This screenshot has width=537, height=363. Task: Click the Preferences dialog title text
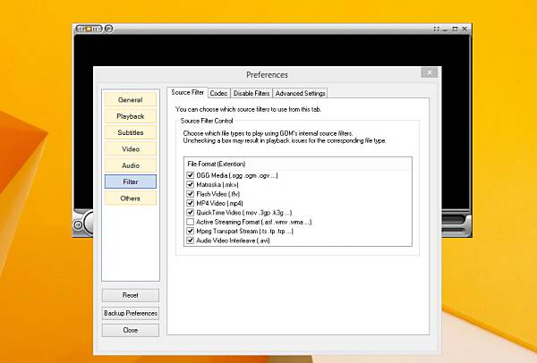(x=267, y=74)
